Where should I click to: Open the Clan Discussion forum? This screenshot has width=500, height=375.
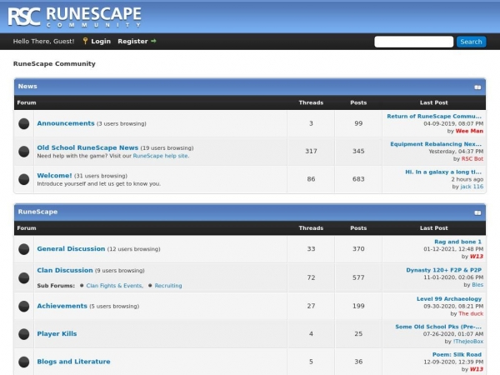pos(65,270)
